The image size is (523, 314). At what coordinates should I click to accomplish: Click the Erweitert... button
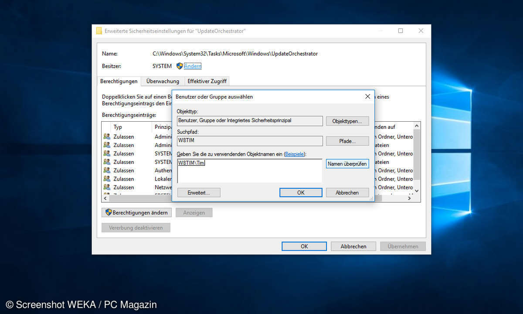tap(199, 192)
